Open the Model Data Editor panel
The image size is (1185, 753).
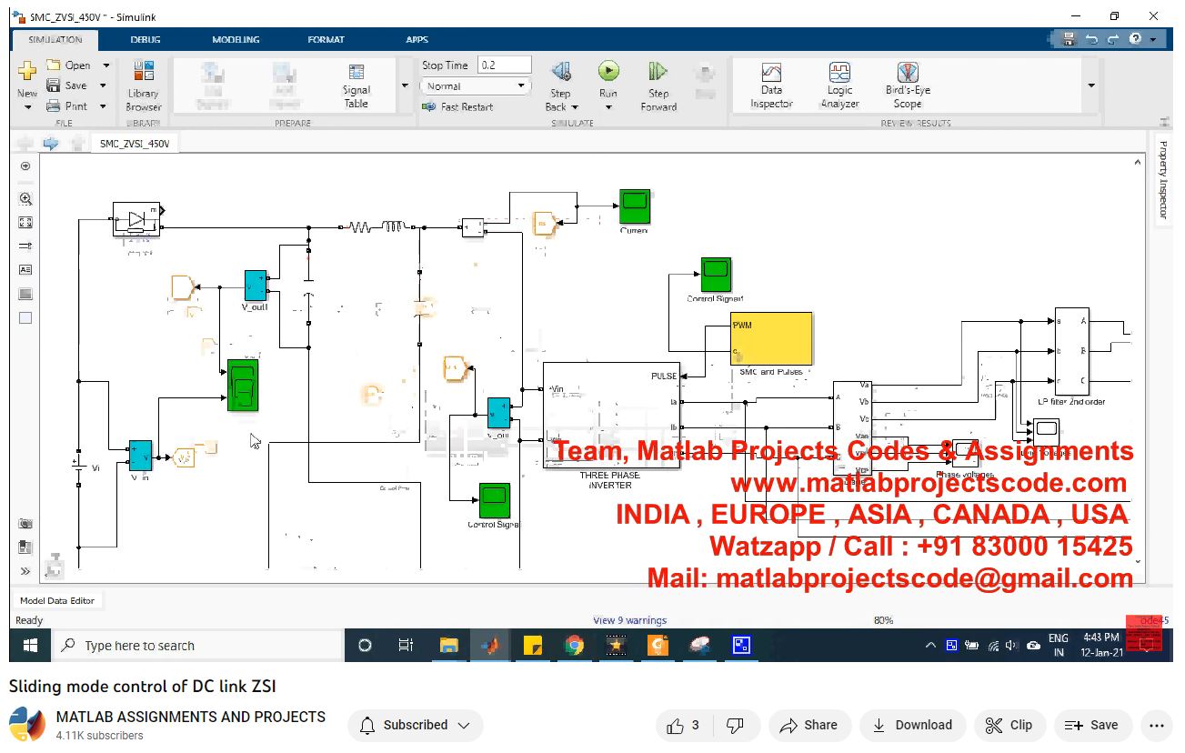click(x=57, y=600)
